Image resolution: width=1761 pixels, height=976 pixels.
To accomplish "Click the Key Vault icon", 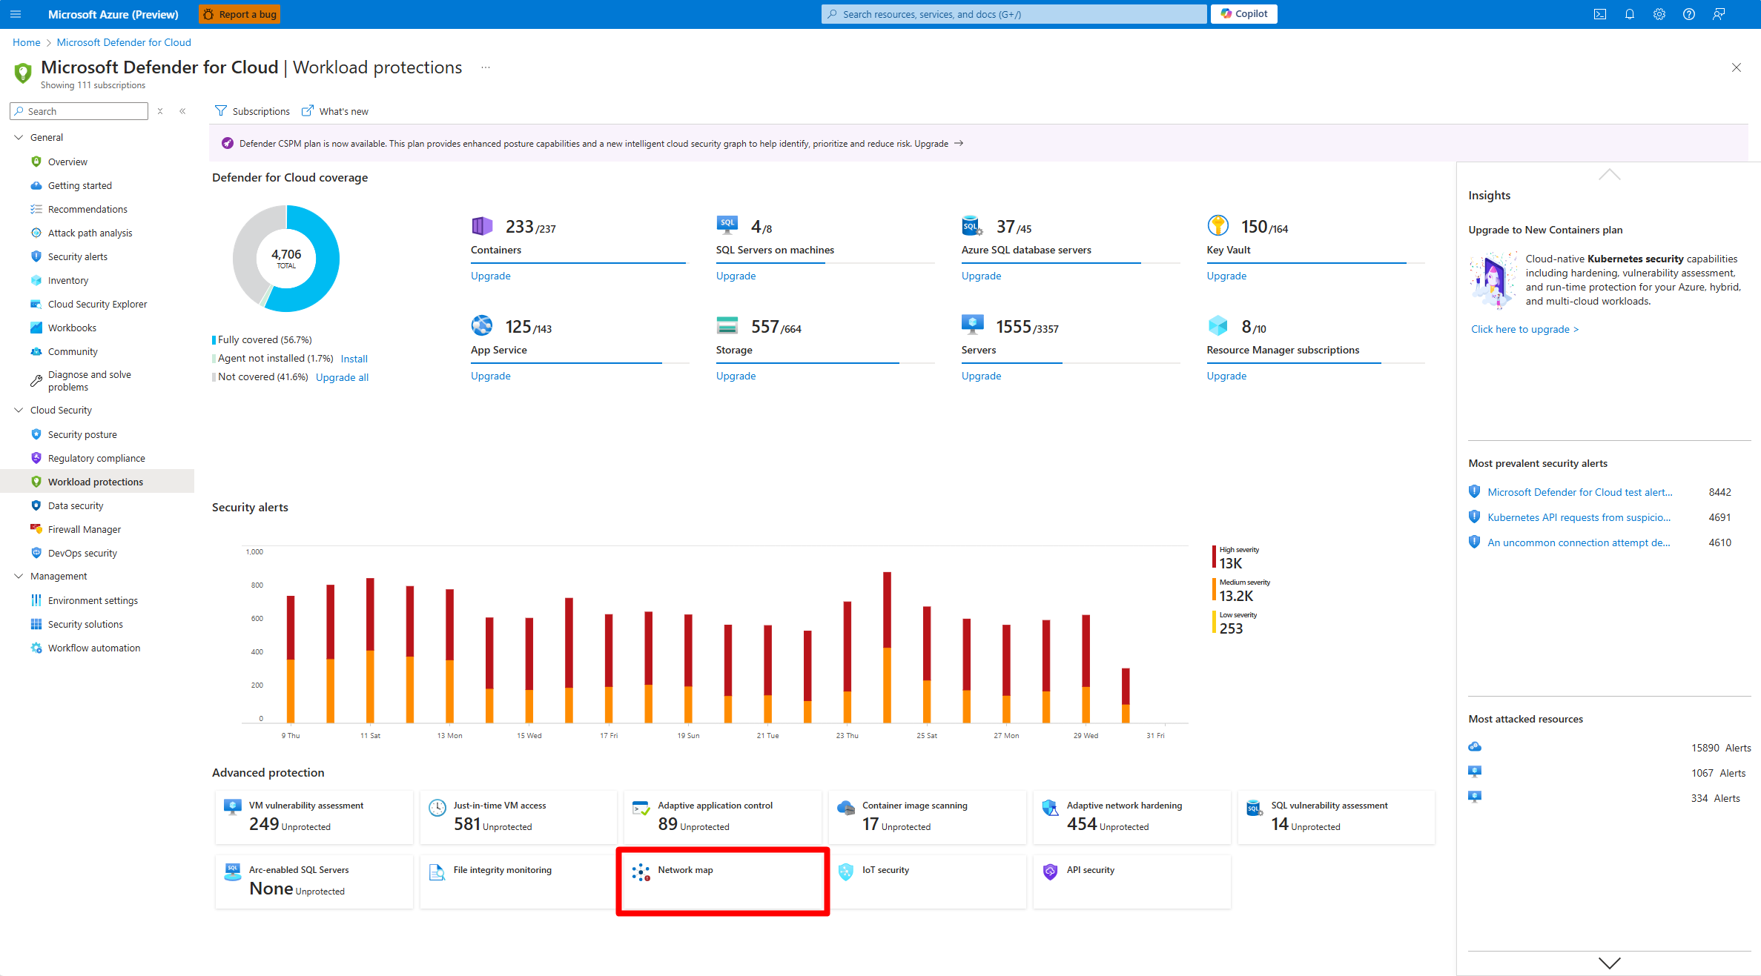I will 1217,225.
